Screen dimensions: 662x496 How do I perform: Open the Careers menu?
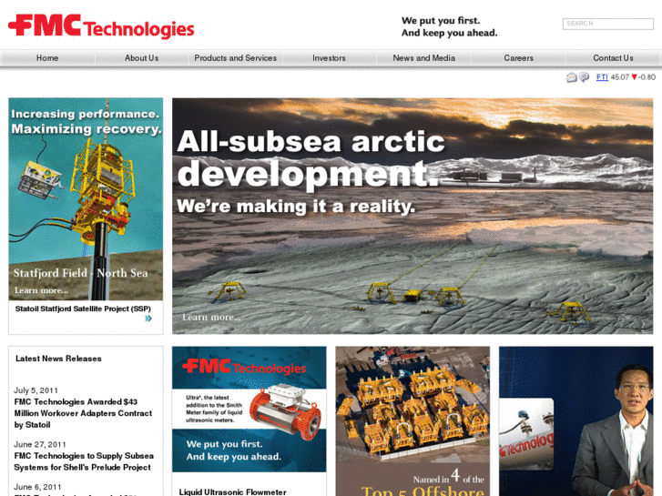(x=518, y=58)
